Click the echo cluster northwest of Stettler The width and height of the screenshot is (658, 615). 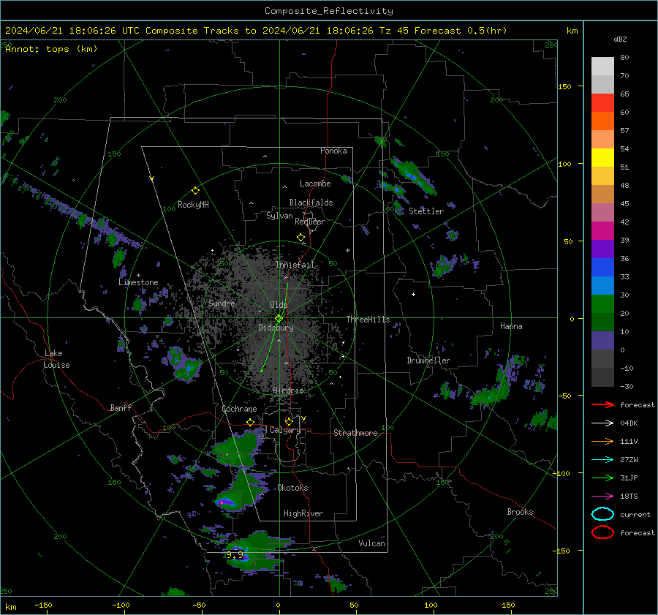point(413,176)
